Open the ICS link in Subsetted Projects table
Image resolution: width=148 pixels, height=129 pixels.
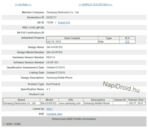pos(127,42)
